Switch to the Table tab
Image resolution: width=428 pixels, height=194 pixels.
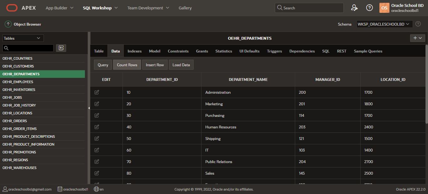pos(99,51)
